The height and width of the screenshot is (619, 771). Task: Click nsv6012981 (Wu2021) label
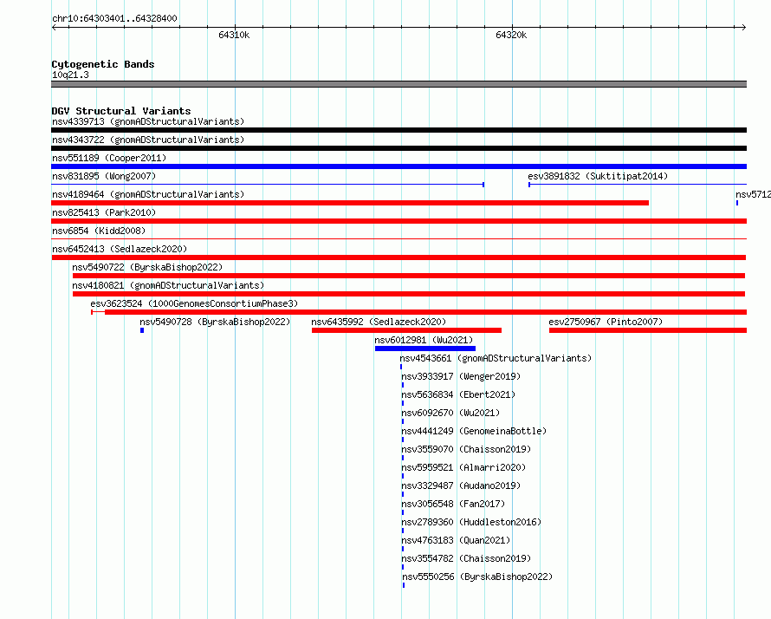click(424, 340)
